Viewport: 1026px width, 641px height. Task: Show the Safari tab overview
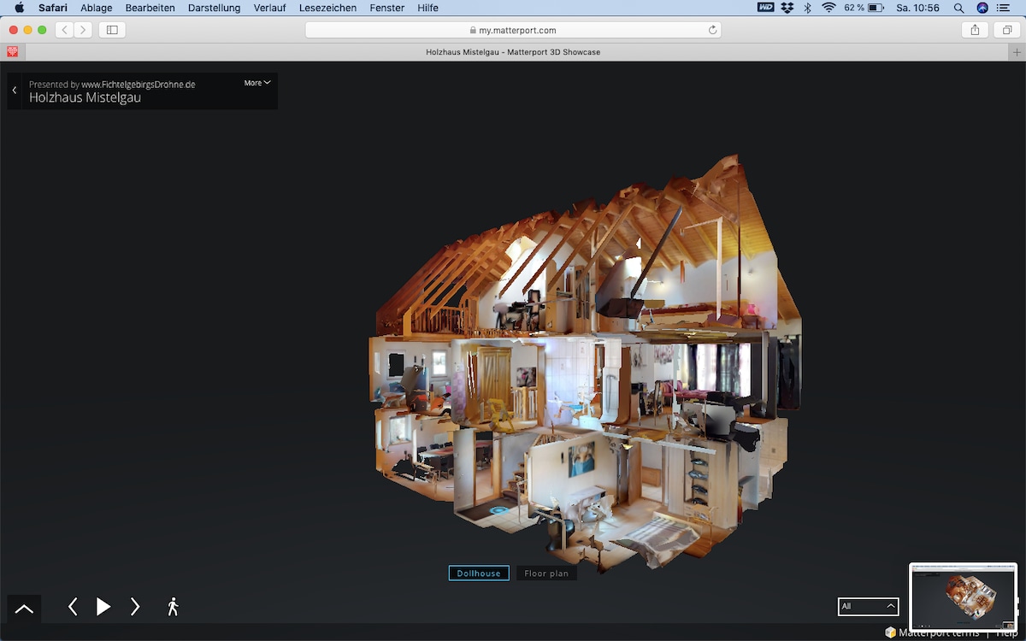pos(1007,30)
